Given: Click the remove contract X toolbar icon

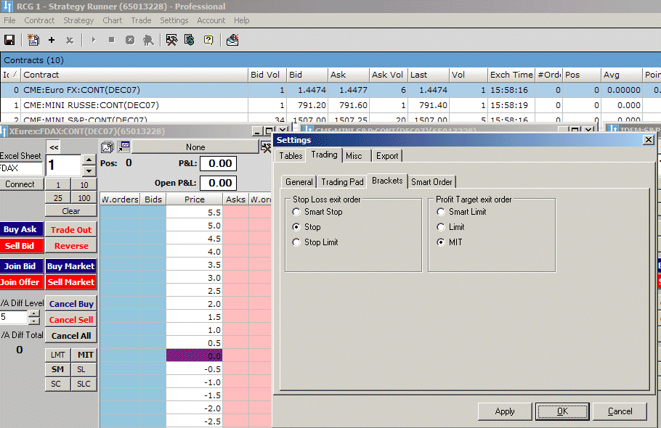Looking at the screenshot, I should tap(70, 41).
